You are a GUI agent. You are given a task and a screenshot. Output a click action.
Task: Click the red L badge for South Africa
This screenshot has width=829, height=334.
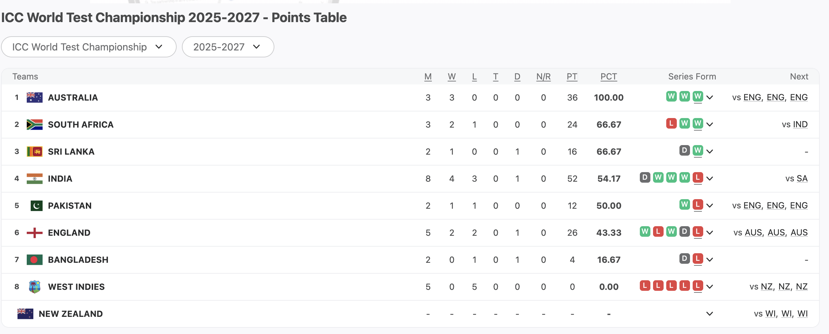click(671, 123)
